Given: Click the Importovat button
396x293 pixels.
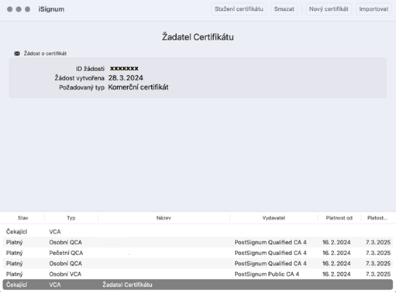Looking at the screenshot, I should (374, 9).
